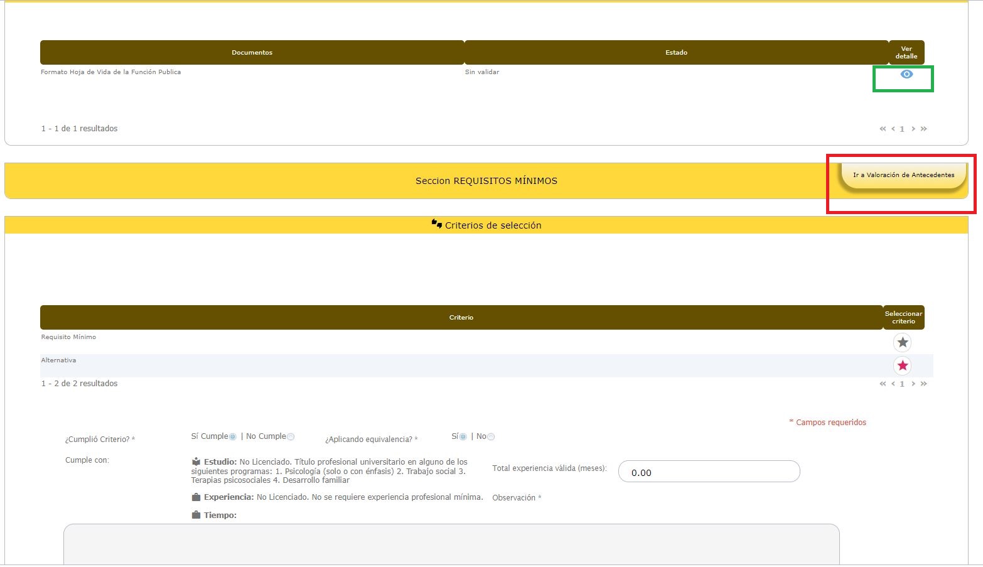Go to previous page of Documentos table

[893, 129]
